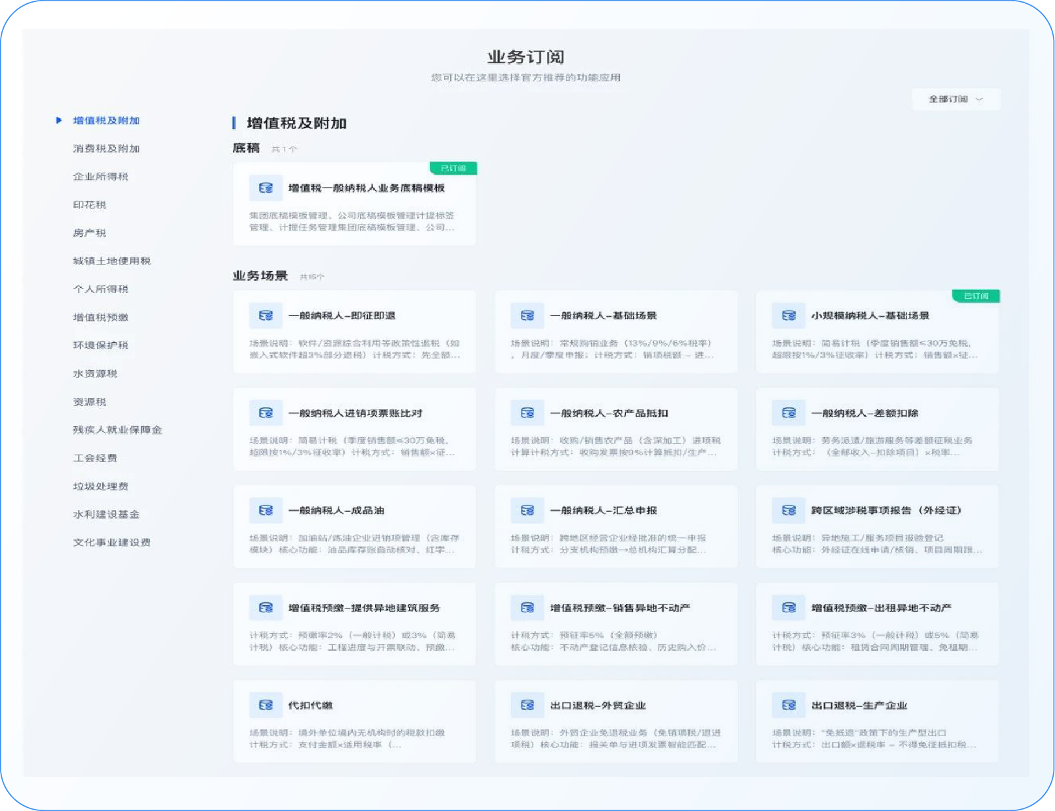The width and height of the screenshot is (1055, 811).
Task: Open the 一般纳税人-差额扣除 card title
Action: click(x=865, y=413)
